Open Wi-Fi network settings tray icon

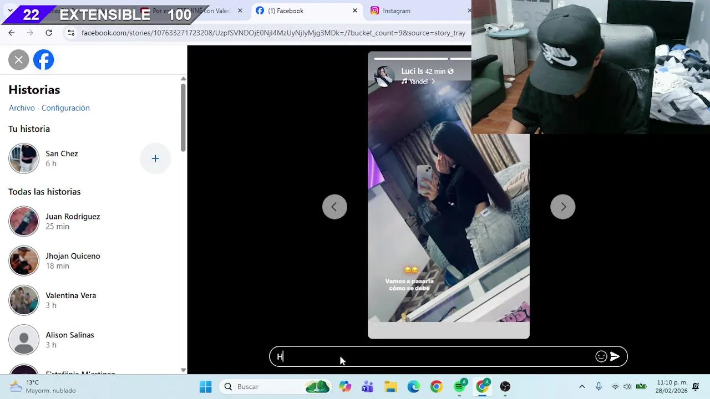pos(615,387)
